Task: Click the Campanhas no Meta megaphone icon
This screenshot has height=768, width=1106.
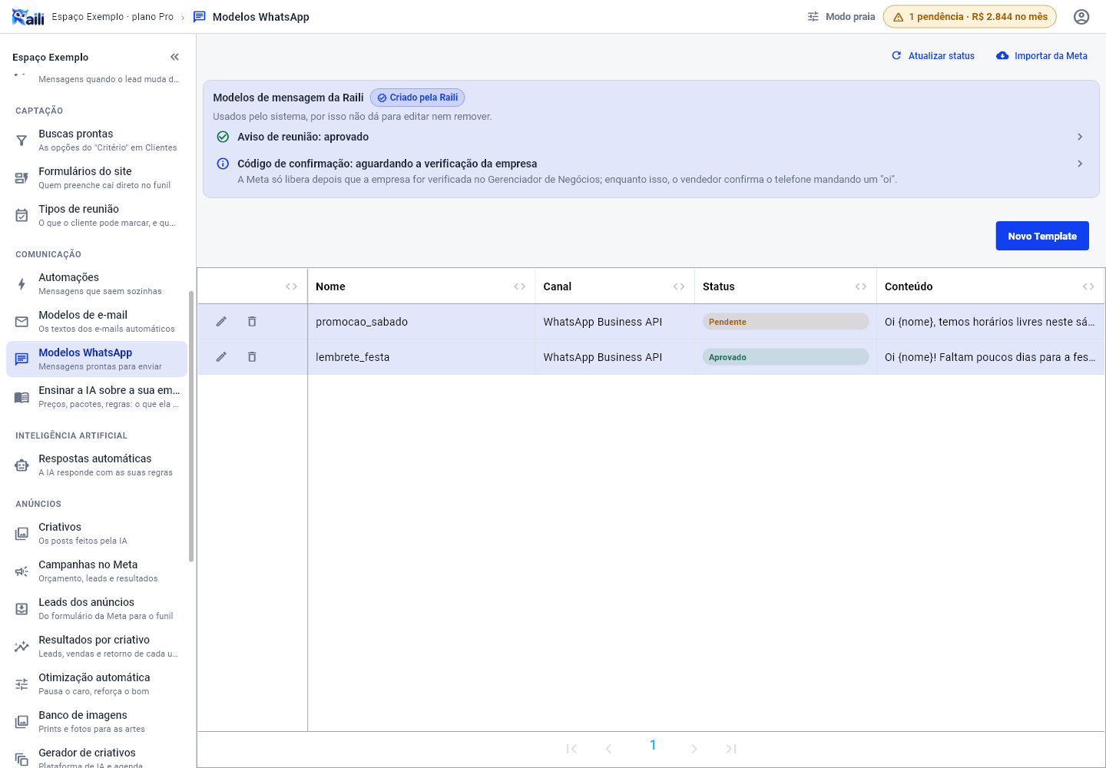Action: (22, 571)
